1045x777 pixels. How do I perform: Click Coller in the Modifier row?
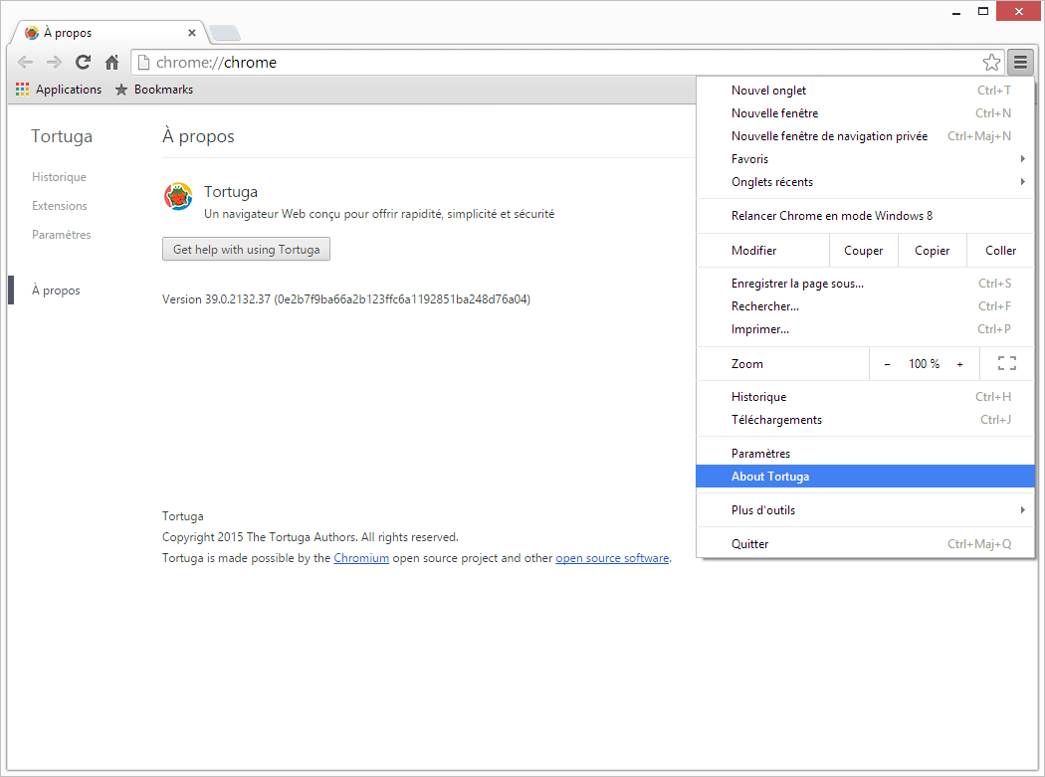pyautogui.click(x=1000, y=251)
